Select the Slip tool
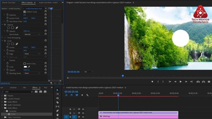The height and width of the screenshot is (119, 212). pyautogui.click(x=57, y=106)
